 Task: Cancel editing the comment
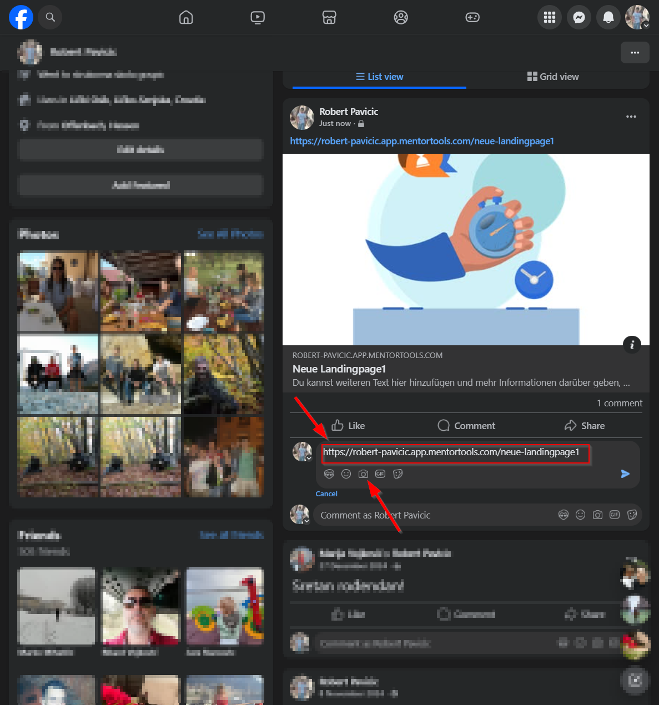(x=326, y=494)
